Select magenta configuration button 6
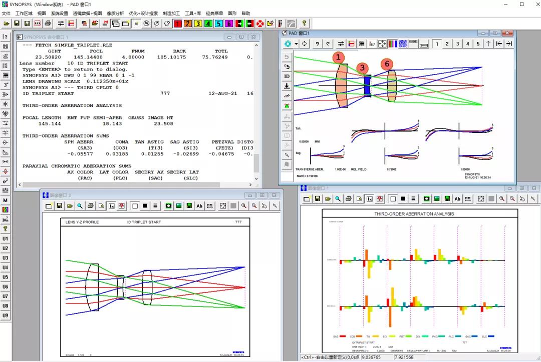541x362 pixels. pos(229,23)
